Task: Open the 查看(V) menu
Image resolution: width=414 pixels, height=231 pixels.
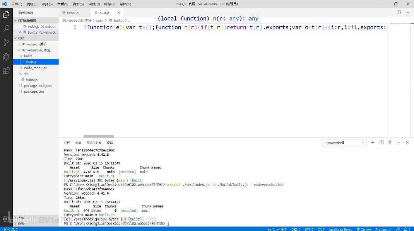Action: [63, 4]
